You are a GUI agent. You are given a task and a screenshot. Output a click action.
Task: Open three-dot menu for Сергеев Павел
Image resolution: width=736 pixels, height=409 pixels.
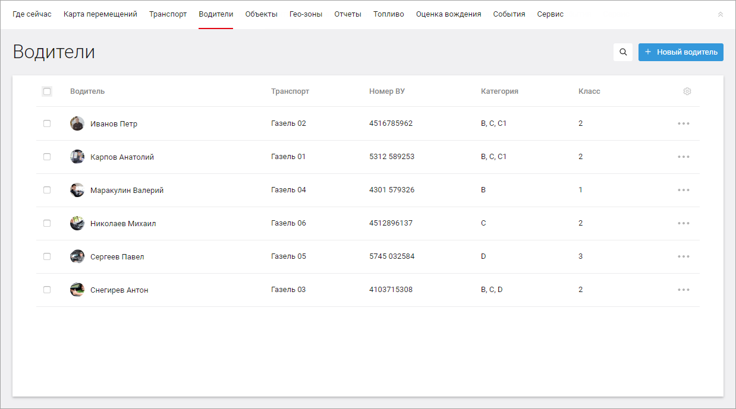pyautogui.click(x=684, y=256)
